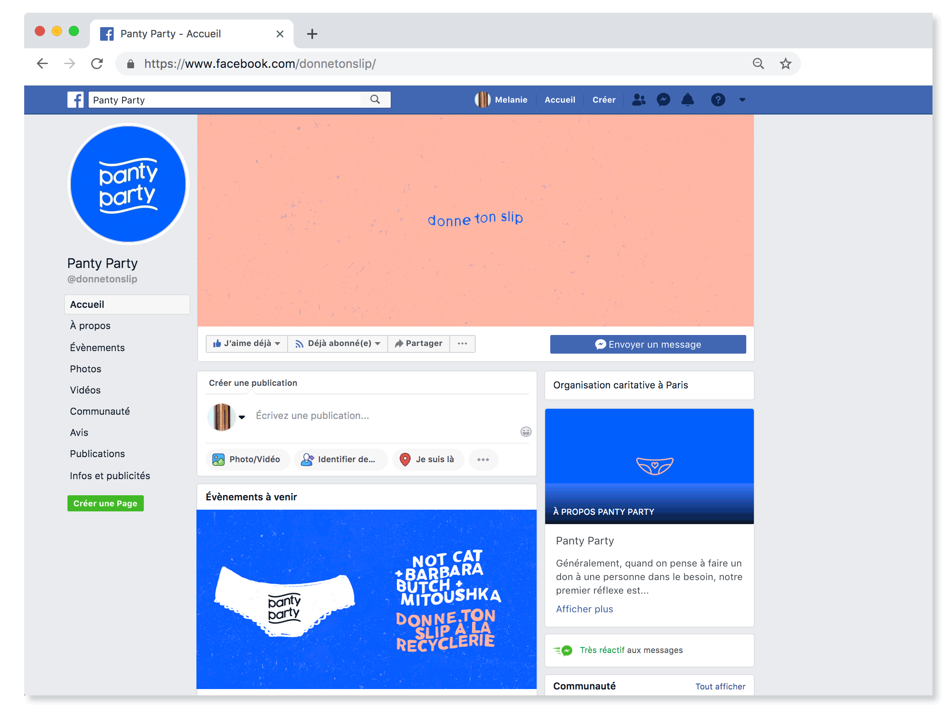The image size is (952, 720).
Task: Open a new browser tab with the plus
Action: [312, 34]
